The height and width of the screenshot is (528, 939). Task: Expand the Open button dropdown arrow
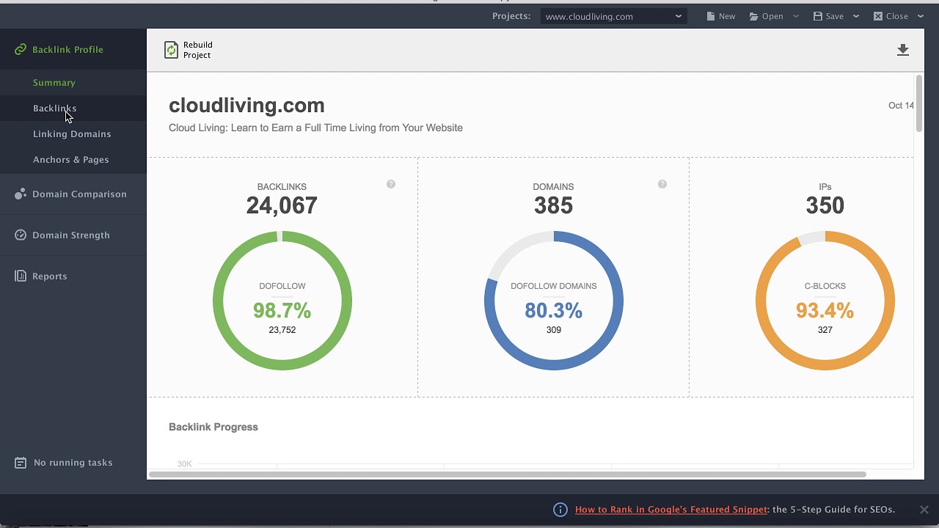point(796,16)
